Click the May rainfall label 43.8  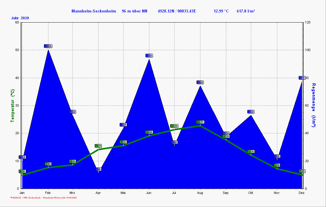[123, 125]
